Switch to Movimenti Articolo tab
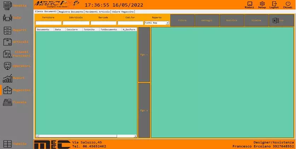This screenshot has width=296, height=149. click(x=98, y=12)
